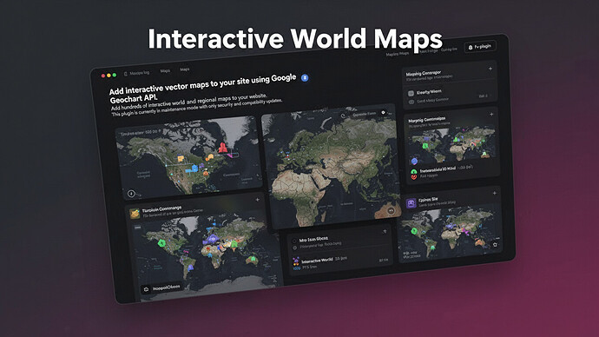Click the basket icon on the Cpines Sle map
This screenshot has width=599, height=337.
click(x=495, y=245)
